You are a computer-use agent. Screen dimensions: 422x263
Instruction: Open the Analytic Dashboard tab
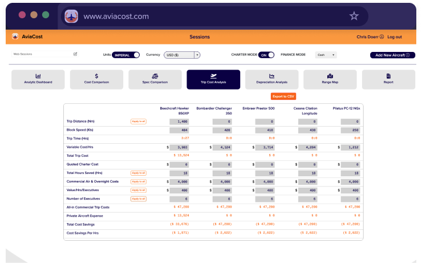point(38,79)
